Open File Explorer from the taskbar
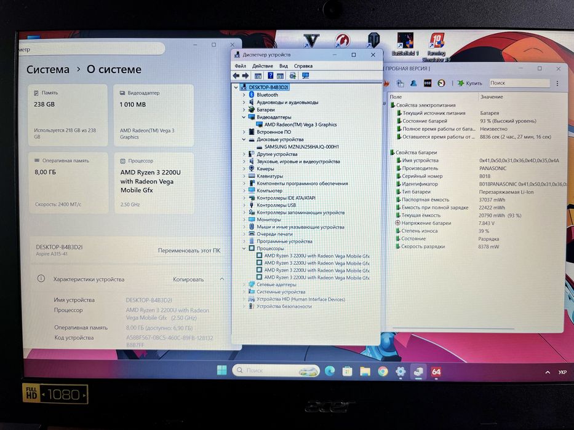Viewport: 574px width, 430px height. [365, 372]
